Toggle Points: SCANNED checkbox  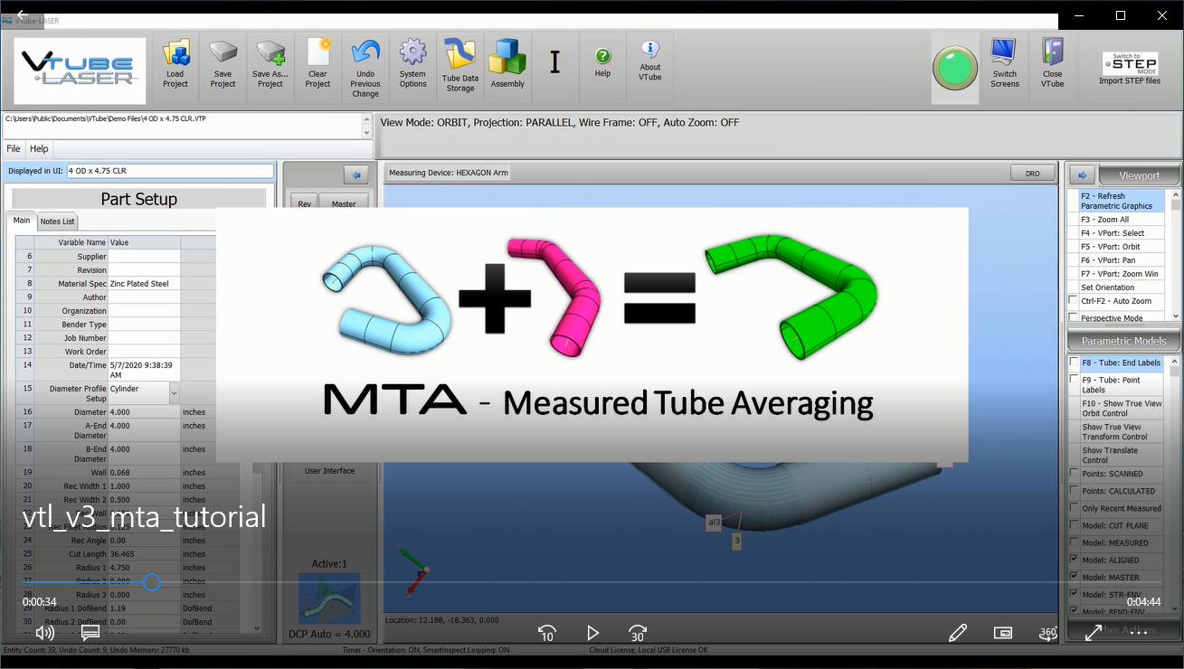click(x=1074, y=474)
